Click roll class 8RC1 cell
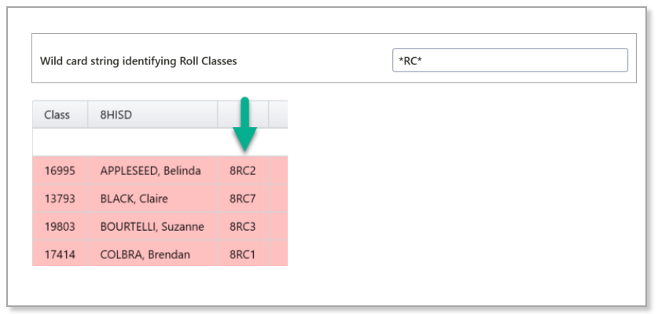This screenshot has width=658, height=314. 243,254
